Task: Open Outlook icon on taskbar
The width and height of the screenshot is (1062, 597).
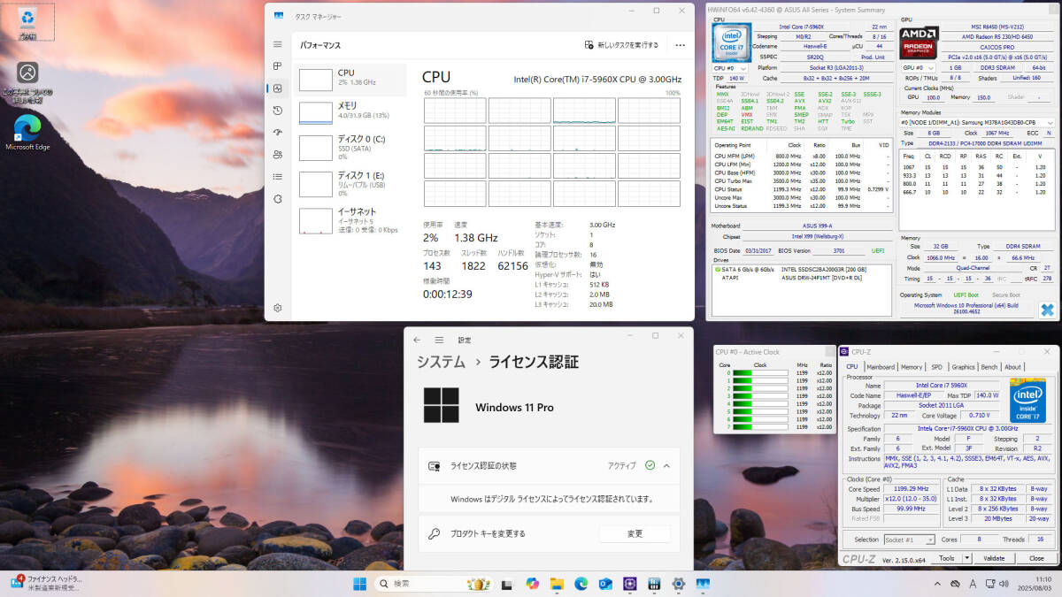Action: 605,584
